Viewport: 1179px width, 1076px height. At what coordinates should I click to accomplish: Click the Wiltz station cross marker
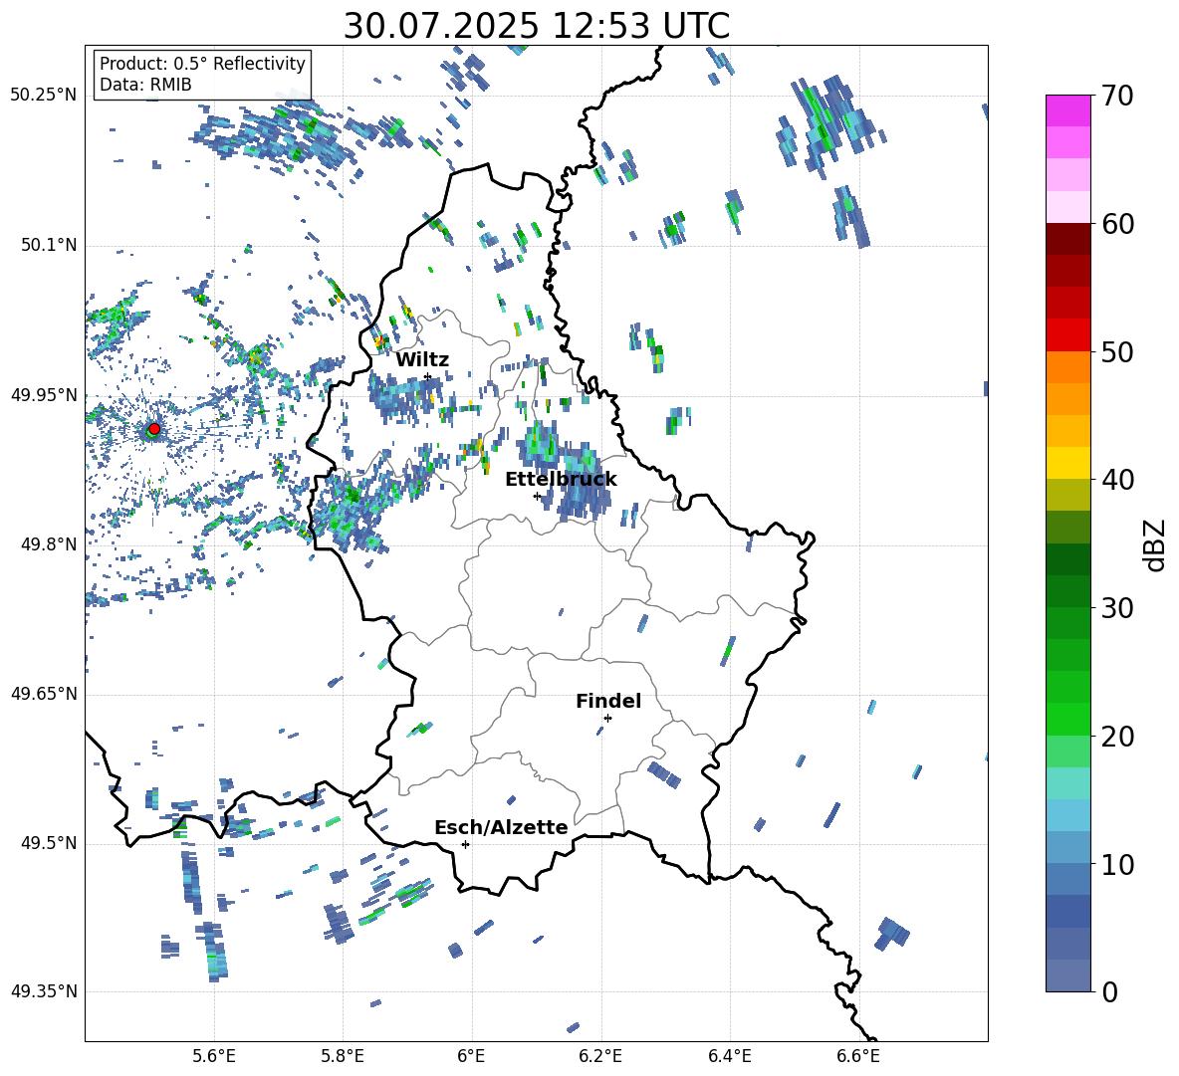tap(427, 377)
